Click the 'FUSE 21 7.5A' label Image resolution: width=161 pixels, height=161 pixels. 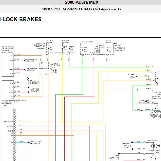(x=65, y=48)
